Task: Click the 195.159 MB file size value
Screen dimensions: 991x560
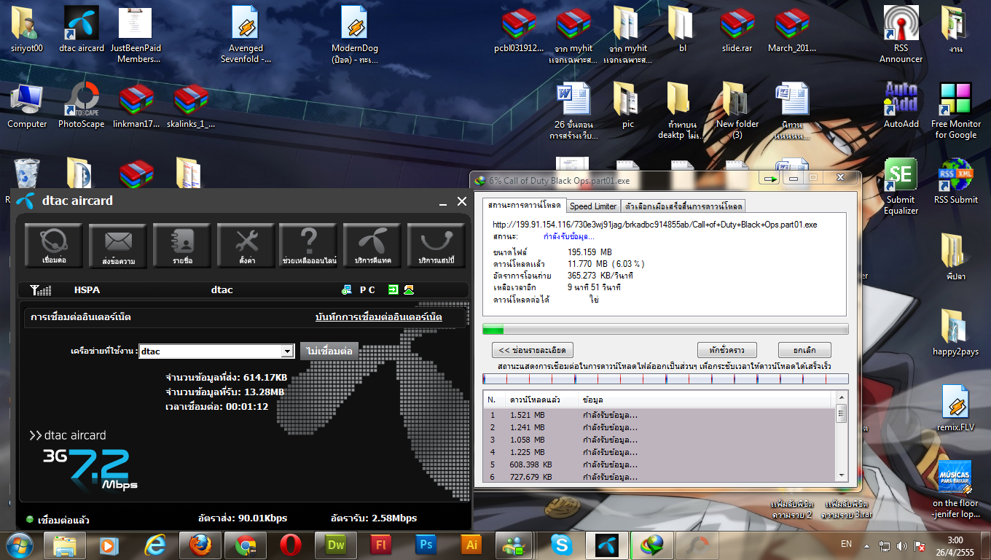Action: pos(589,252)
